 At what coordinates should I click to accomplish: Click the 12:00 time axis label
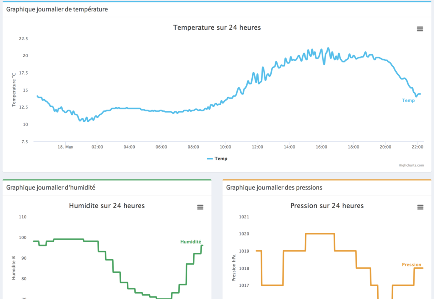click(x=257, y=147)
